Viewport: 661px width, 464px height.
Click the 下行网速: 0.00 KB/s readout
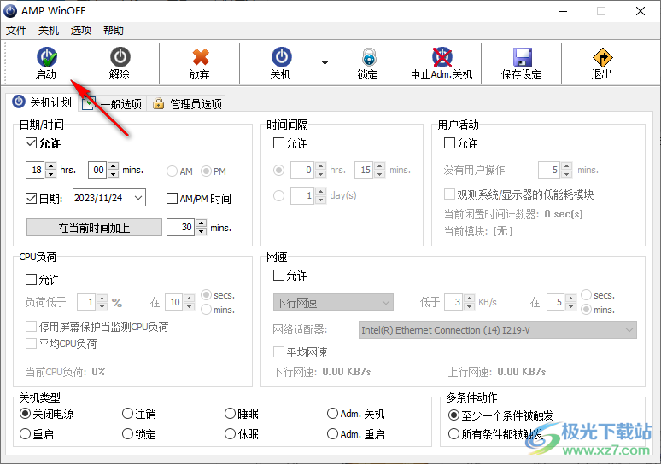coord(322,372)
